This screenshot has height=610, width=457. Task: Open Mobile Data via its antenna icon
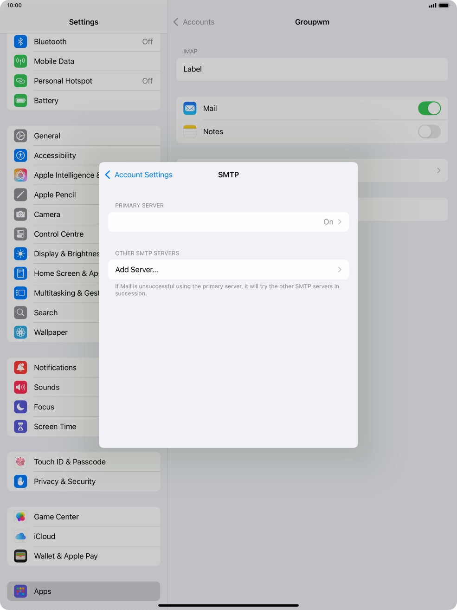click(x=20, y=61)
